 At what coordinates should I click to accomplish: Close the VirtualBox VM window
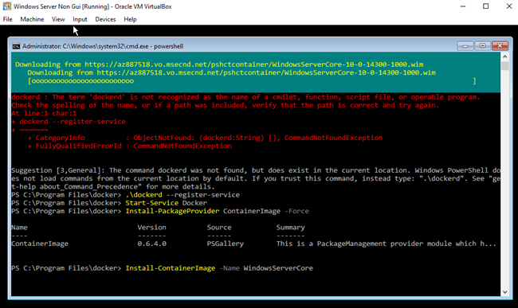[509, 6]
